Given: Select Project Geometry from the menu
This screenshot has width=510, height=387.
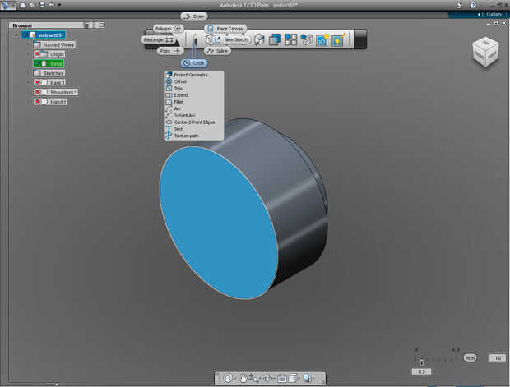Looking at the screenshot, I should [194, 75].
